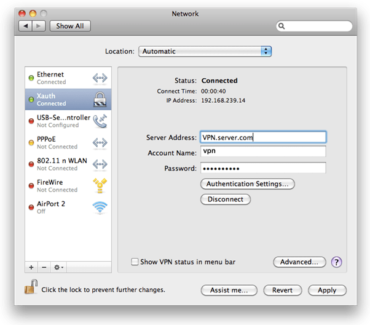Image resolution: width=370 pixels, height=325 pixels.
Task: Select the AirPort 2 service row
Action: (68, 207)
